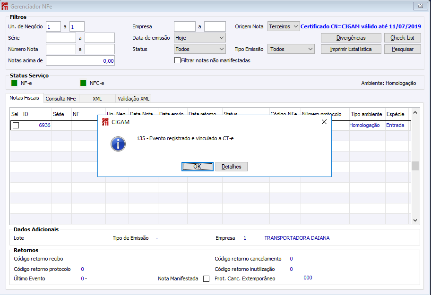Toggle Filtrar notas não manifestadas checkbox
The width and height of the screenshot is (431, 295).
(177, 60)
